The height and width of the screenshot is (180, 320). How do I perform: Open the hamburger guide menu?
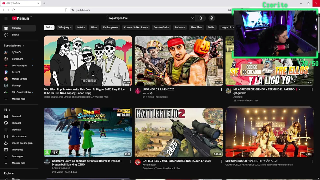coord(6,18)
